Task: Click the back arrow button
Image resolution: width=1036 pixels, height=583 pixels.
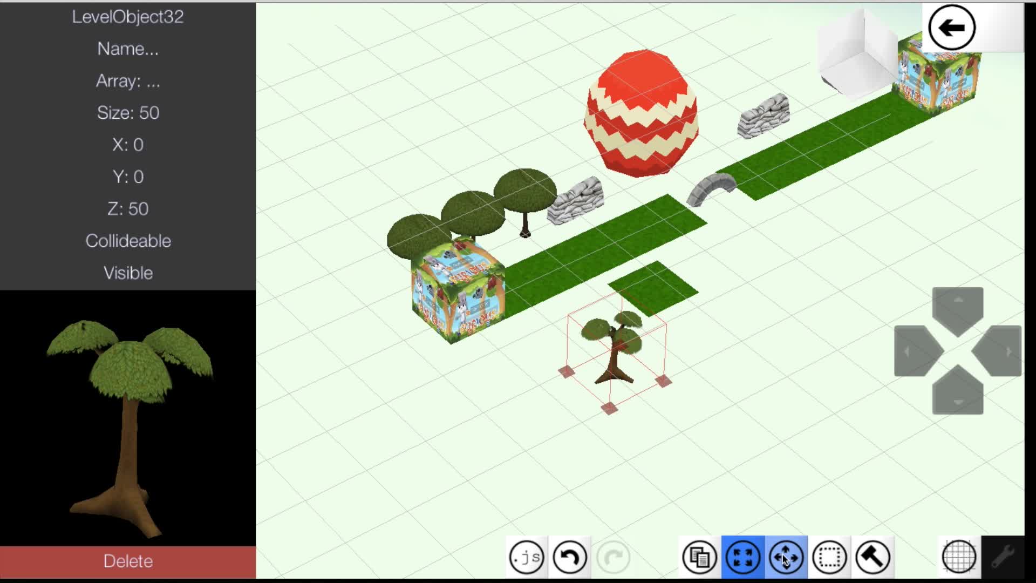Action: (952, 28)
